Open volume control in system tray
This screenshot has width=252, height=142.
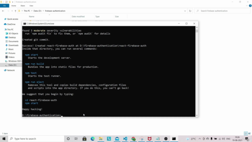click(223, 138)
